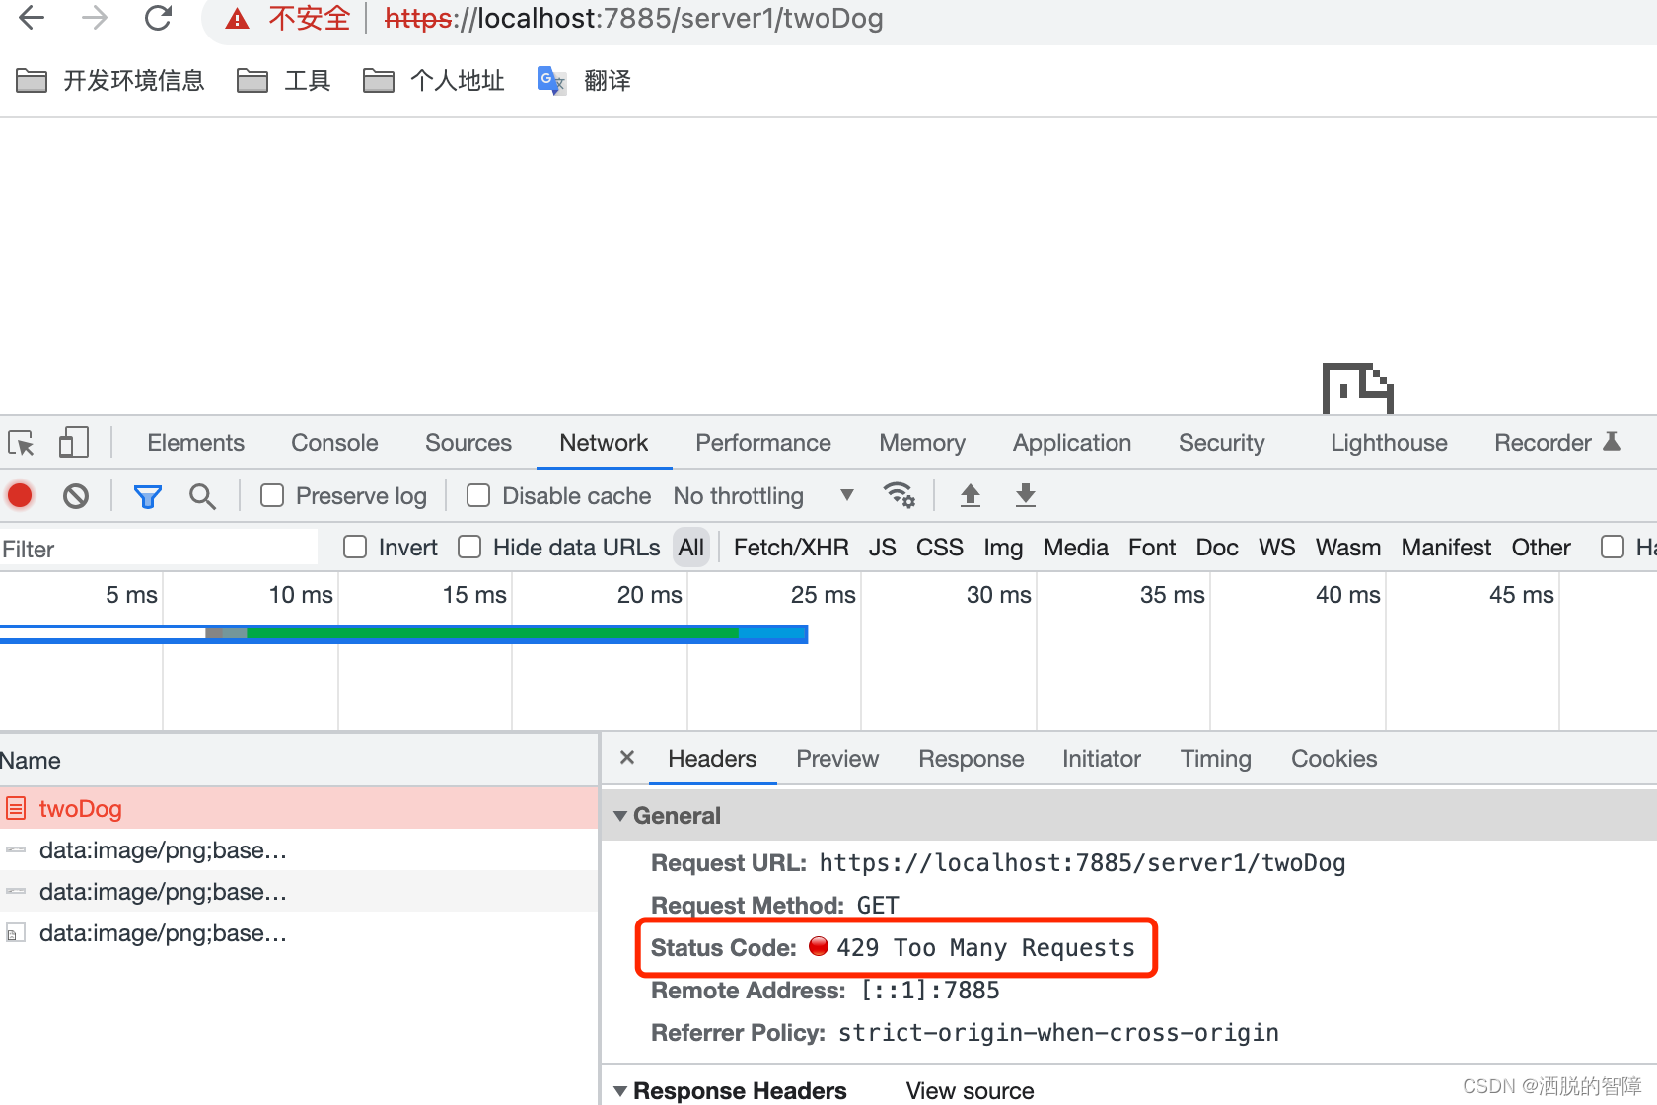Filter requests by WS

1277,547
